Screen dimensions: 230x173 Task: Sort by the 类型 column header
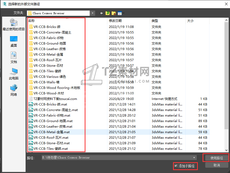coord(155,21)
